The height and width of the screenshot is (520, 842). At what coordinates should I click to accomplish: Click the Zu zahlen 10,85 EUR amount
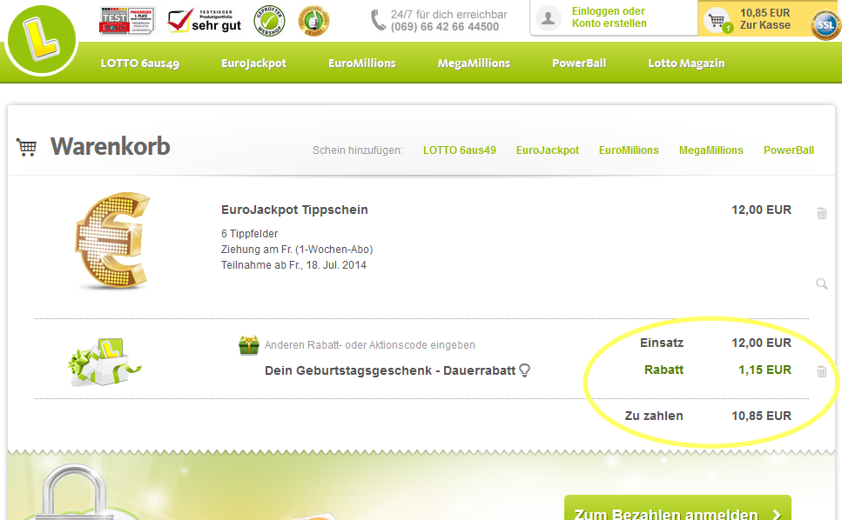[761, 416]
